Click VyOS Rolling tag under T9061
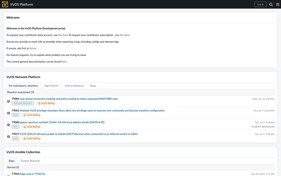Viewport: 281px width, 176px height. point(32,115)
